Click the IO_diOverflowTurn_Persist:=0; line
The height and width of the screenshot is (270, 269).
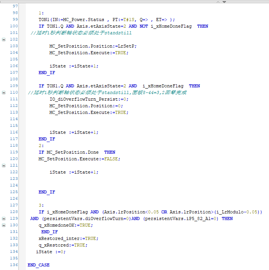[89, 99]
